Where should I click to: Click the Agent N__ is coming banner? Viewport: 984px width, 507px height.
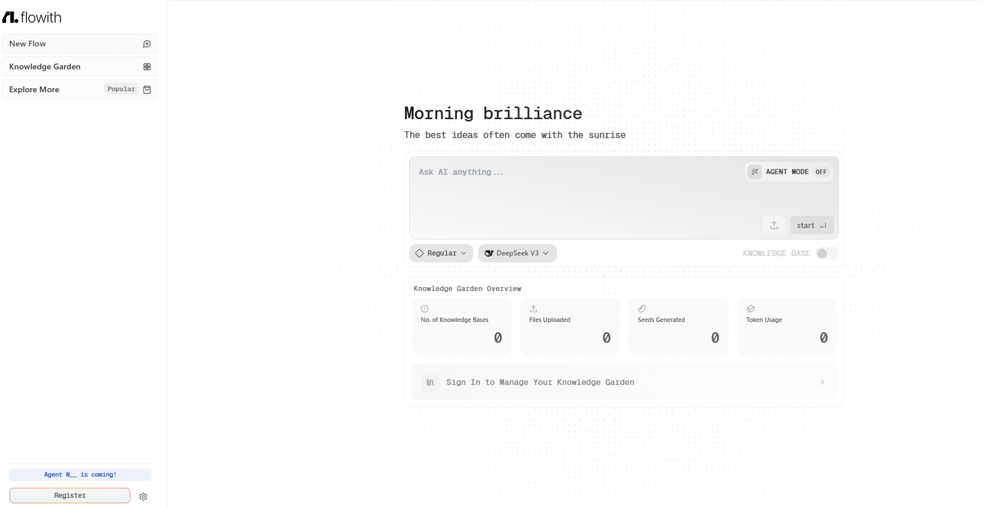click(80, 474)
